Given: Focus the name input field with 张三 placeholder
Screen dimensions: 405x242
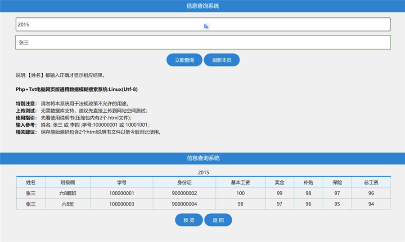Looking at the screenshot, I should click(202, 43).
